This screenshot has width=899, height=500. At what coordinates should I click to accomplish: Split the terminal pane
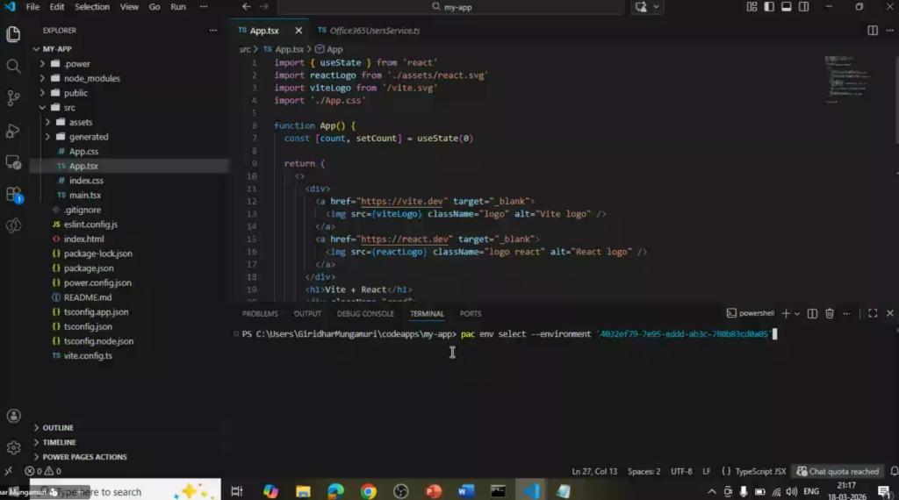click(813, 313)
